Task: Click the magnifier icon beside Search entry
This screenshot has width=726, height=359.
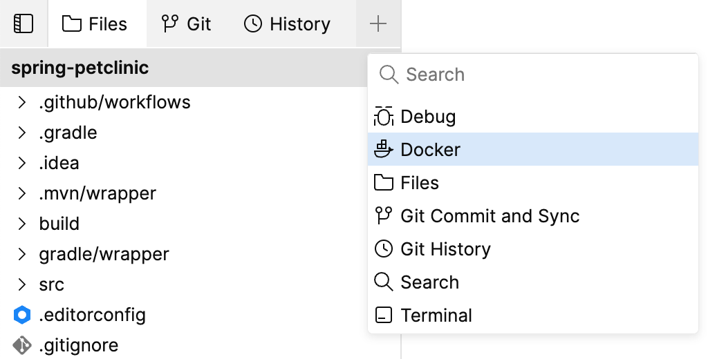Action: 384,282
